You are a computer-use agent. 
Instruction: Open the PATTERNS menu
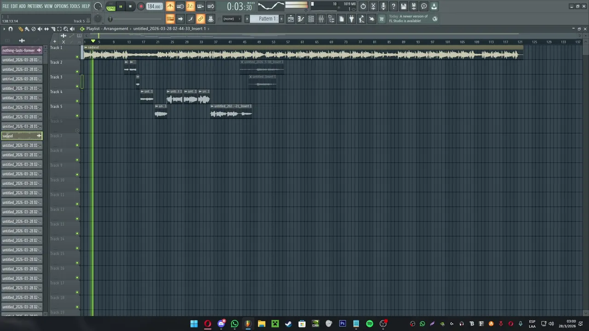35,6
